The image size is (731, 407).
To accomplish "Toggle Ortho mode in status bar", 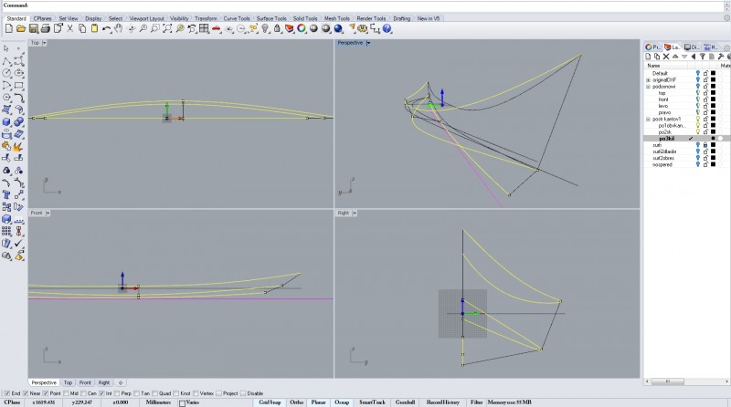I will click(296, 402).
